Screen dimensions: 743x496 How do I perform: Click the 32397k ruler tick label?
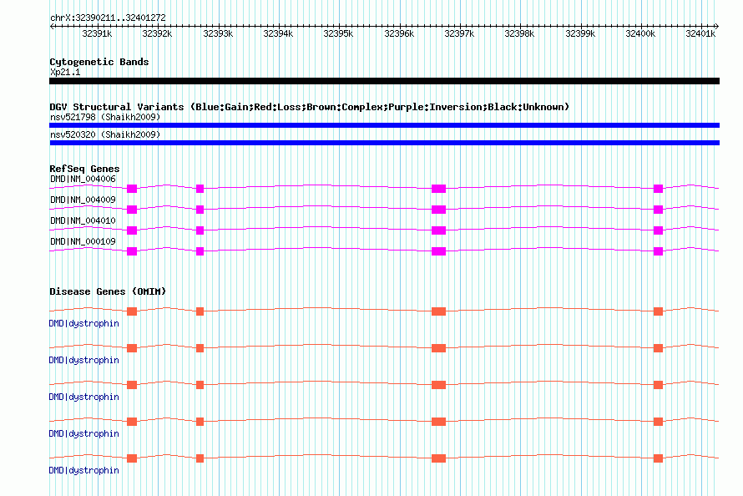(459, 33)
